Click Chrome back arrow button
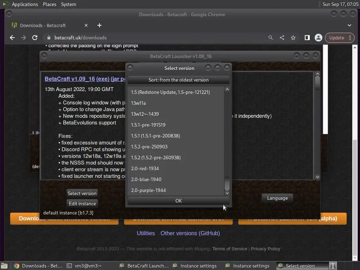This screenshot has width=360, height=270. 12,38
